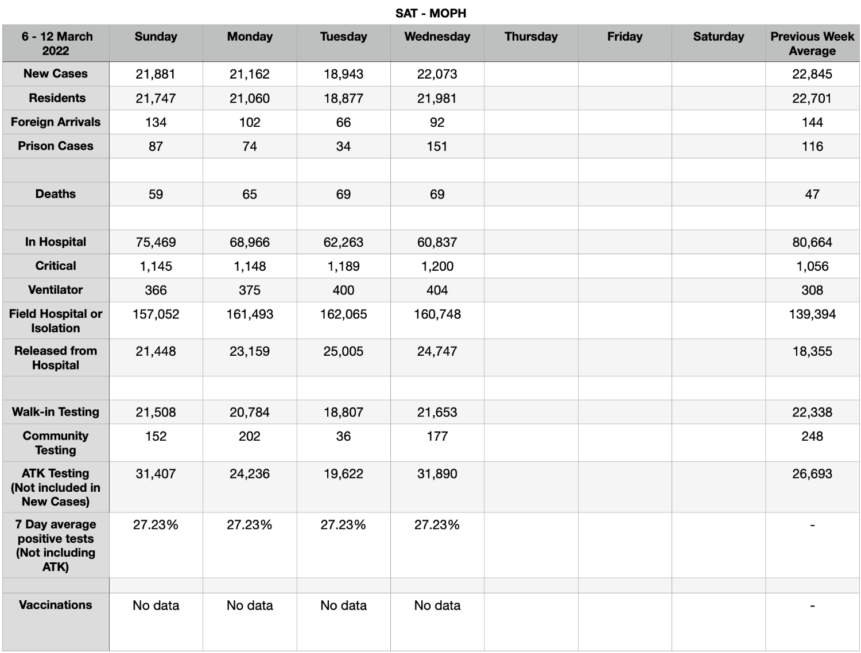Viewport: 861px width, 653px height.
Task: Select the Previous Week Average header
Action: click(812, 44)
